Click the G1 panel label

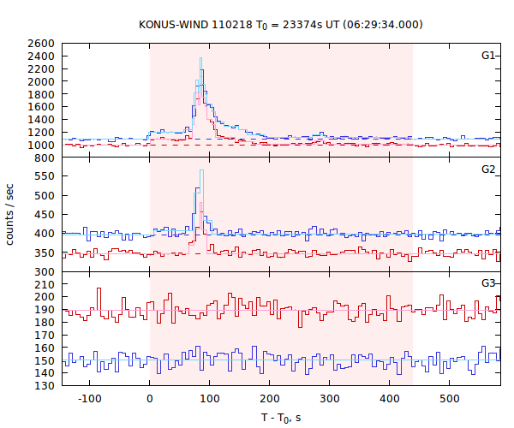487,56
